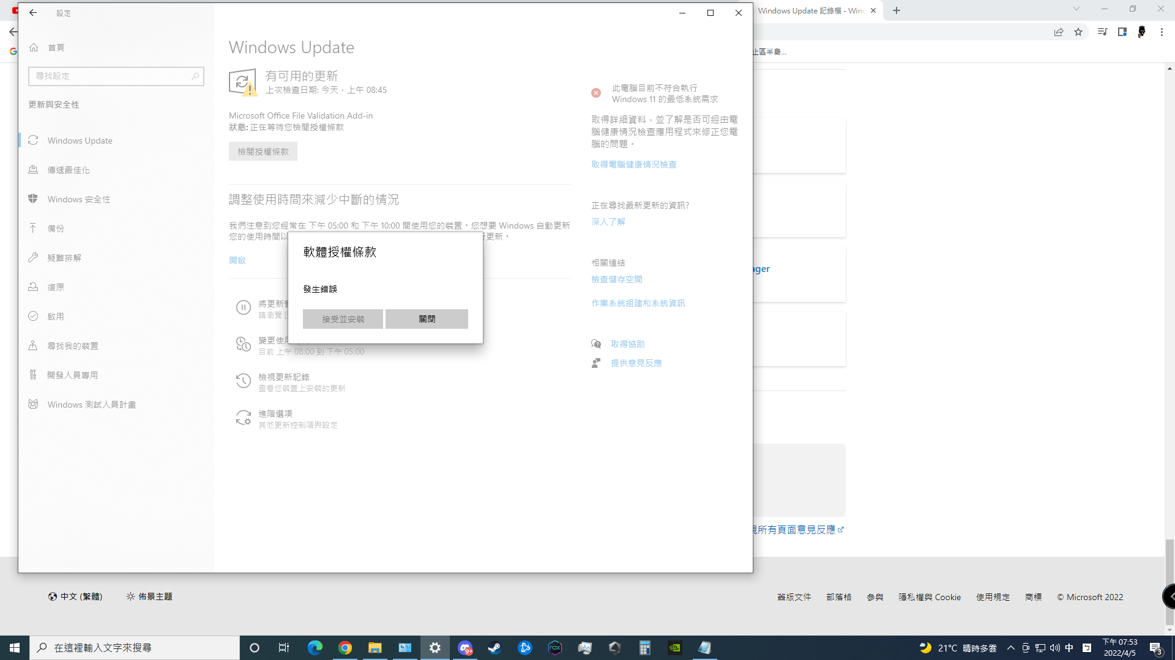The width and height of the screenshot is (1175, 660).
Task: Search in 尋找設定 input field
Action: coord(116,76)
